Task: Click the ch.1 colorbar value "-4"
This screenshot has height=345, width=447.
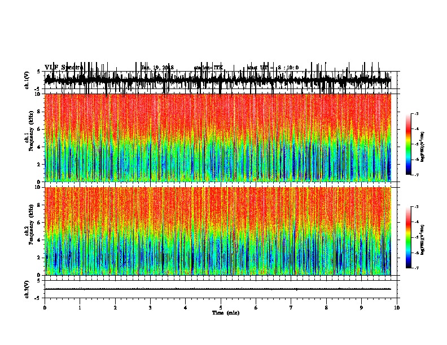Action: (x=416, y=129)
